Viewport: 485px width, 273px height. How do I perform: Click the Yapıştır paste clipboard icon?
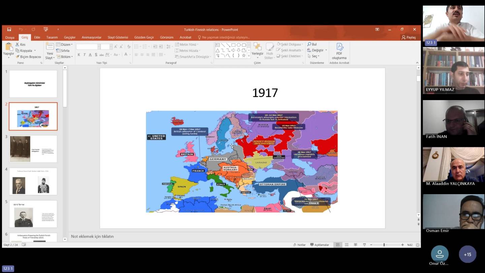click(x=9, y=47)
